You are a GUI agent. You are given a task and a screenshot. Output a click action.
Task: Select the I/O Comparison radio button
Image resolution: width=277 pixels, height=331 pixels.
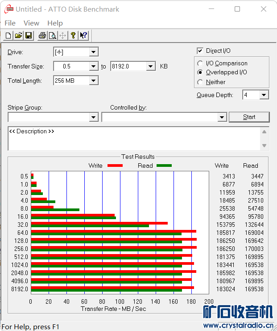tap(200, 64)
